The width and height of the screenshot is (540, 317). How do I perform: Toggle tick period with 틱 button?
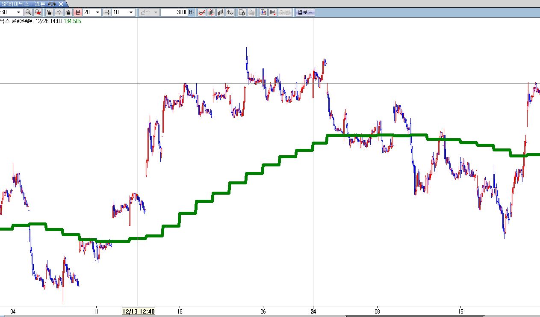coord(106,12)
